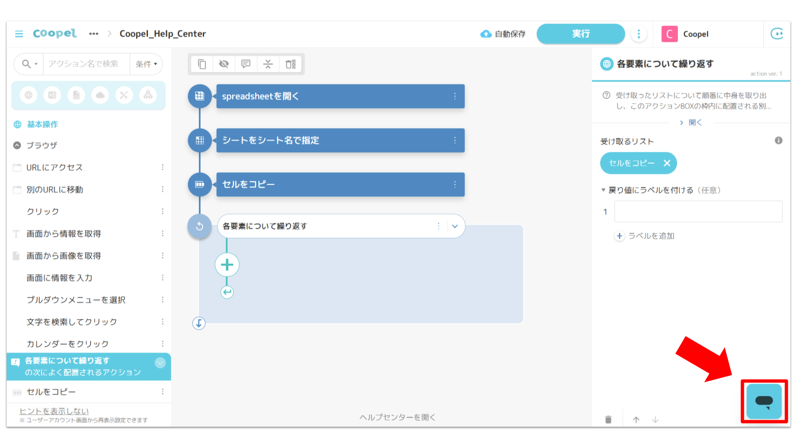Select the シートをシート名で指定 action box
This screenshot has height=448, width=797.
(x=340, y=140)
